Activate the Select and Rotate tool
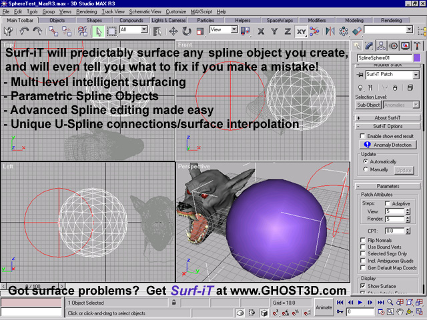The image size is (427, 320). 187,31
